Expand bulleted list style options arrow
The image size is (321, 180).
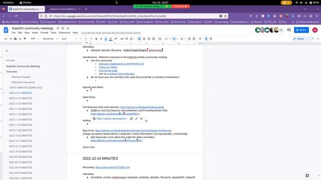[178, 39]
